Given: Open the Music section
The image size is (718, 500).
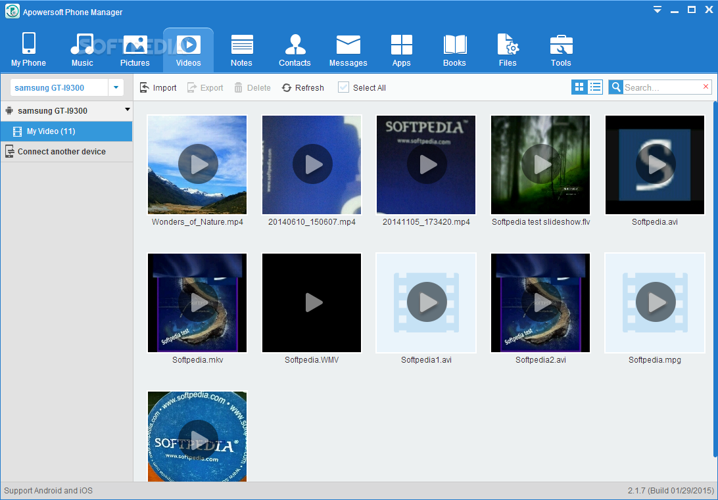Looking at the screenshot, I should coord(82,49).
